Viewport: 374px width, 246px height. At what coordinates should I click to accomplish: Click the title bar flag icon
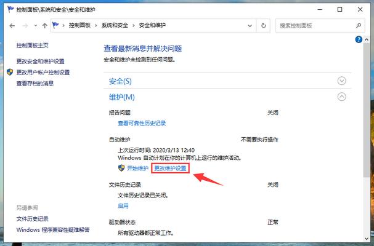click(x=10, y=9)
